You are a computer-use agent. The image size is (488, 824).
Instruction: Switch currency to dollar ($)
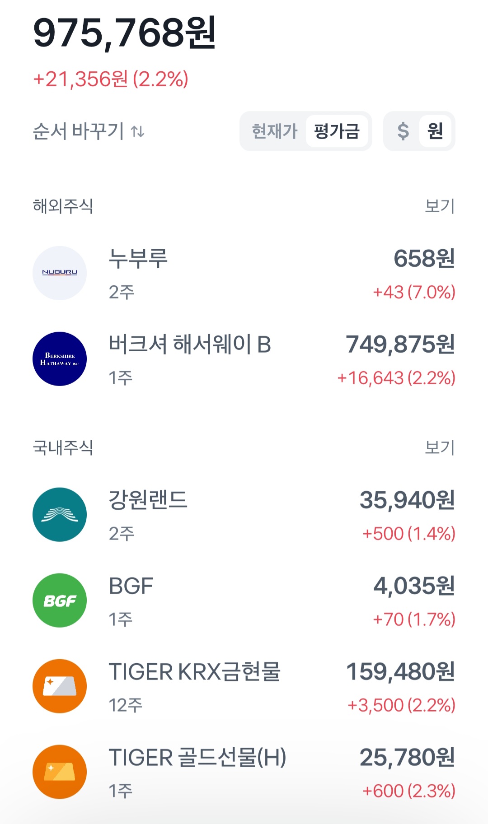403,131
